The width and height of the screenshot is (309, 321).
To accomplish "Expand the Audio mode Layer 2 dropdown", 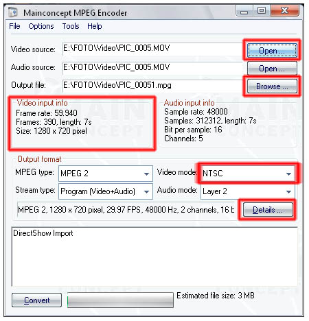I will 248,191.
